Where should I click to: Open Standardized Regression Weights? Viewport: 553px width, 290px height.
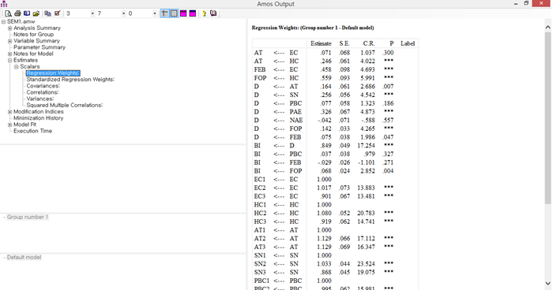pos(70,80)
